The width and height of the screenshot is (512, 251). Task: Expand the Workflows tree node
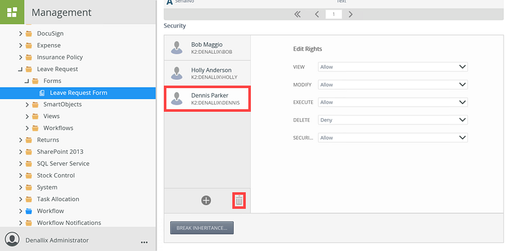[27, 128]
